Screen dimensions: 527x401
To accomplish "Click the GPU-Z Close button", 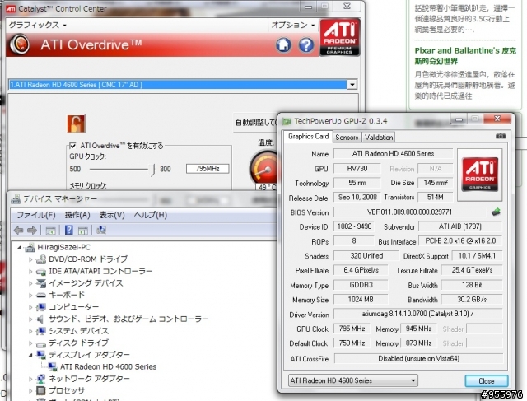I will [x=486, y=381].
